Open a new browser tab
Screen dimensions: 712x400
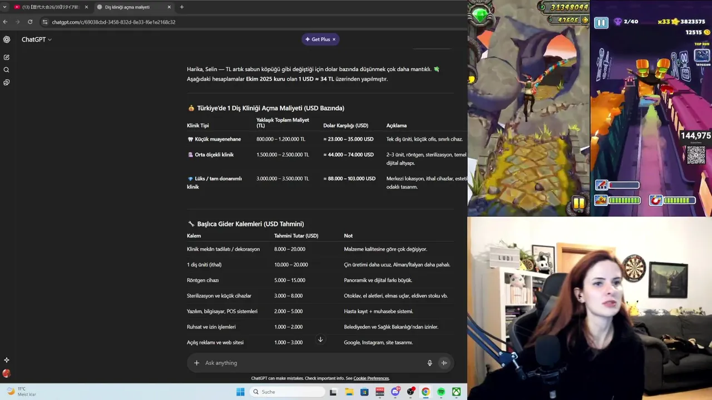[x=181, y=7]
